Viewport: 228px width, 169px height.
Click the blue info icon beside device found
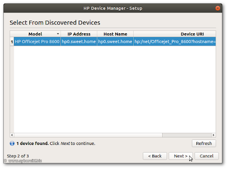coord(12,143)
